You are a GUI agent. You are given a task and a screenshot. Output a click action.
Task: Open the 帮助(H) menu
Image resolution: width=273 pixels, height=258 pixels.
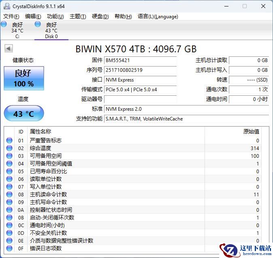click(x=123, y=17)
